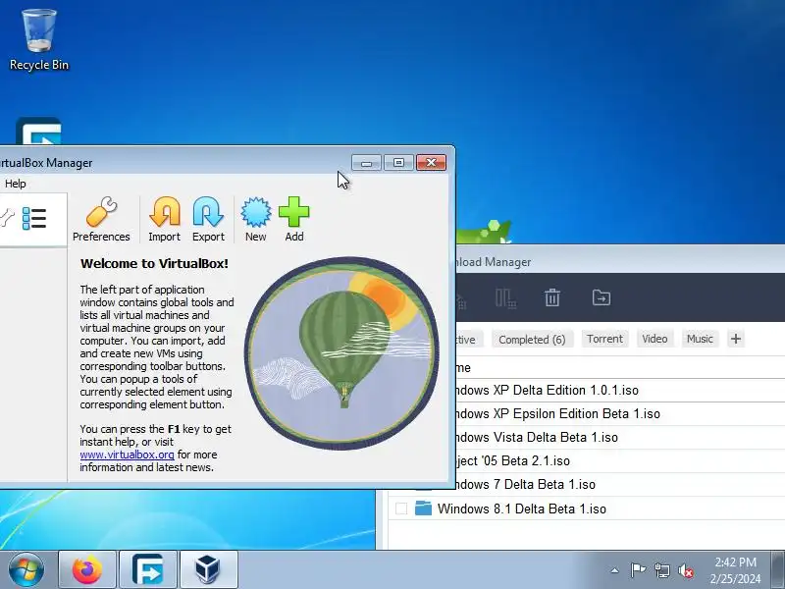Add an existing virtual machine

(293, 219)
